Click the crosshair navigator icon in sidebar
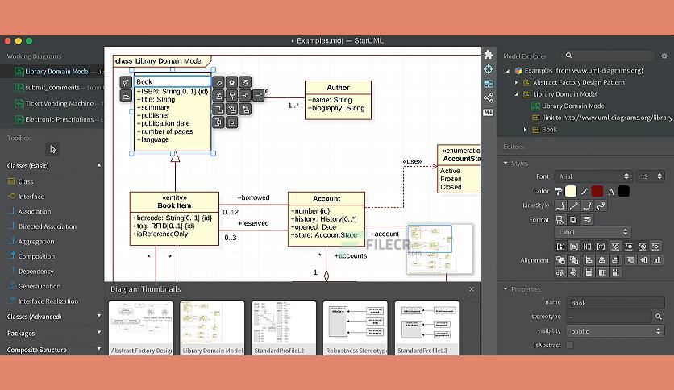The width and height of the screenshot is (674, 390). point(489,69)
